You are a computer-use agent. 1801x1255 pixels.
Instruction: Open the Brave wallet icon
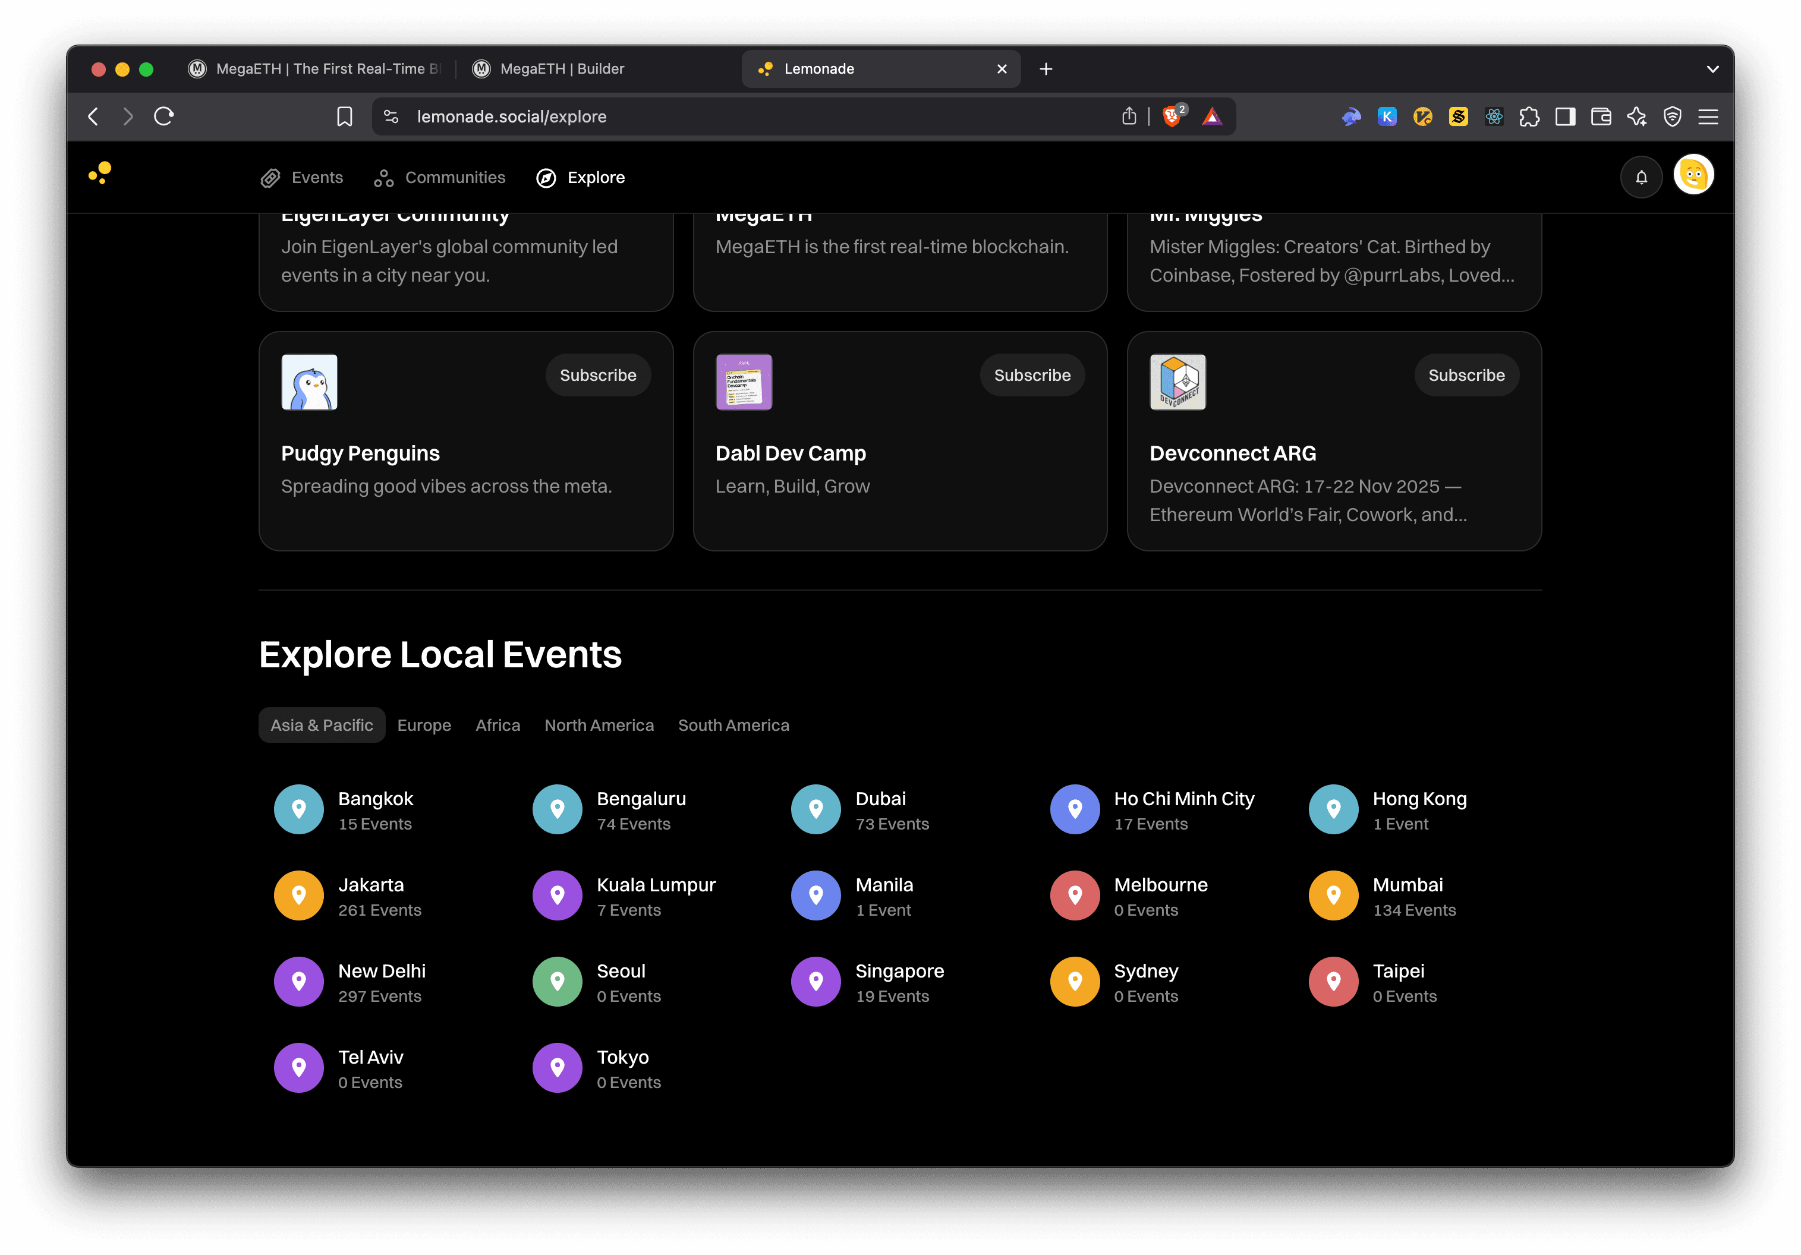tap(1601, 117)
